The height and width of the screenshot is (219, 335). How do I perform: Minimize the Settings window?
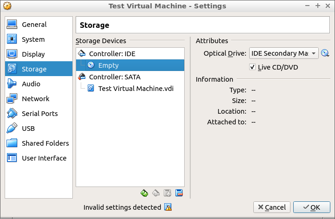point(307,6)
